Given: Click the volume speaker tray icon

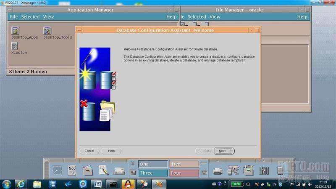Looking at the screenshot, I should pyautogui.click(x=310, y=184).
